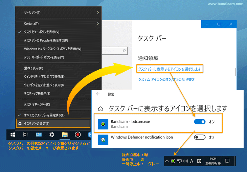247x172 pixels.
Task: Open the network tray icon
Action: (179, 161)
